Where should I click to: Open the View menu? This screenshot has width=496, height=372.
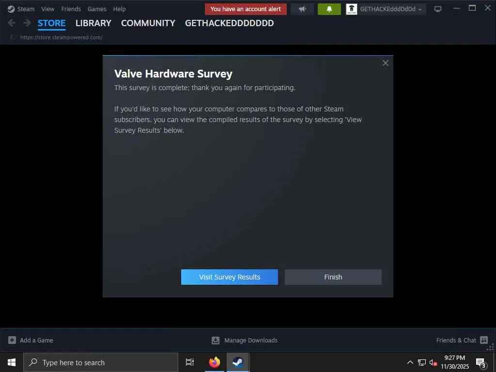[47, 9]
